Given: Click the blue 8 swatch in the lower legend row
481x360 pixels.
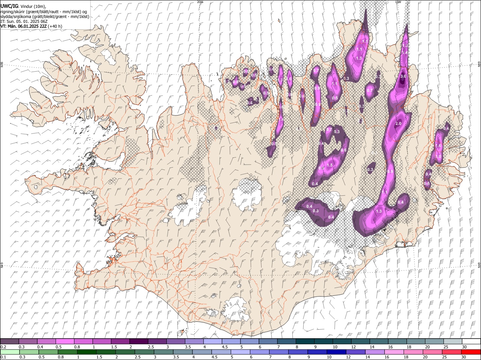Looking at the screenshot, I should pos(298,352).
